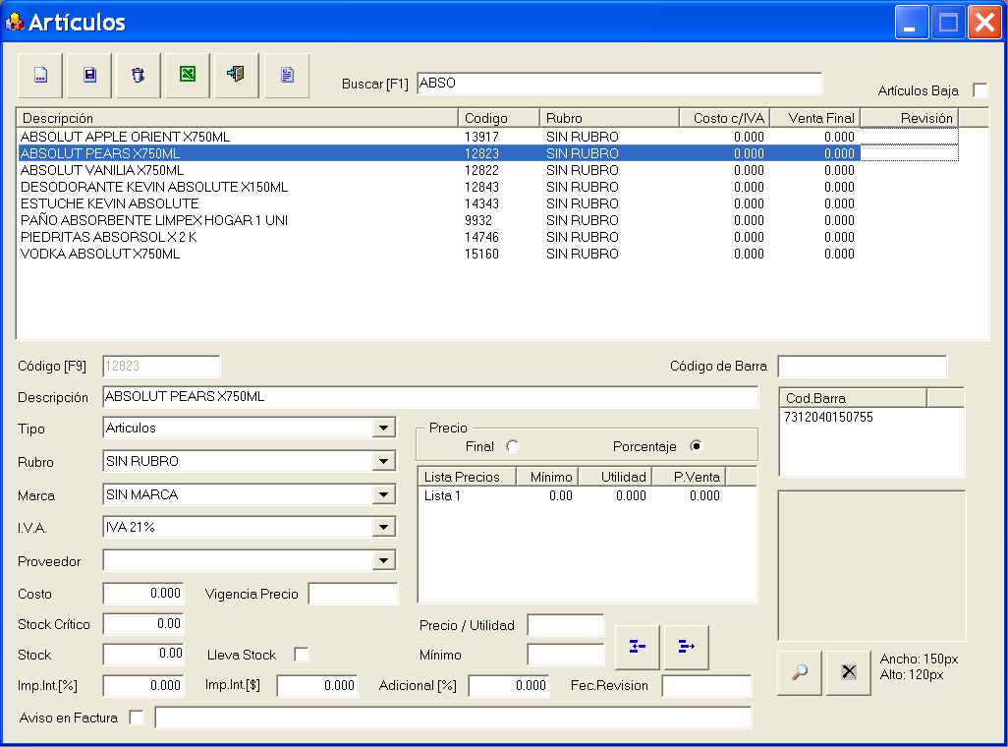Click the Descripción text field
The image size is (1008, 747).
tap(430, 397)
